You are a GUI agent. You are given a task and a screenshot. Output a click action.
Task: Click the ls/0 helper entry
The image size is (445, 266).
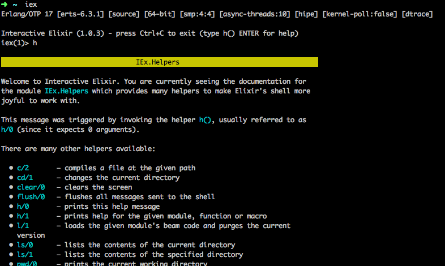point(25,245)
